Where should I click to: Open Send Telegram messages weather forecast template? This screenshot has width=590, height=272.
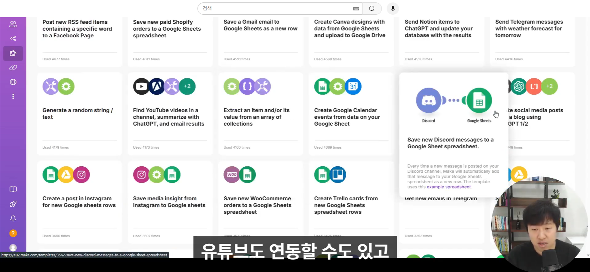point(529,28)
